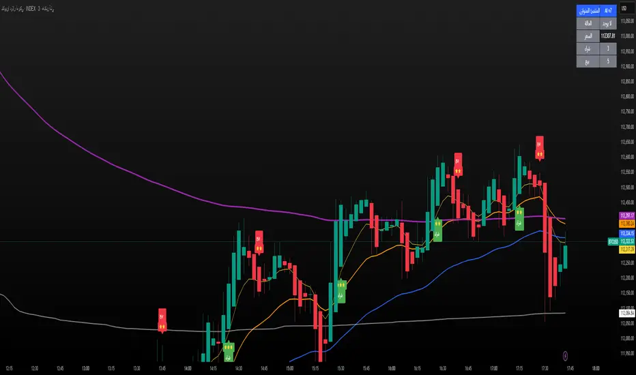Click the chart symbol title containing INDEX
The height and width of the screenshot is (375, 636).
tap(27, 8)
